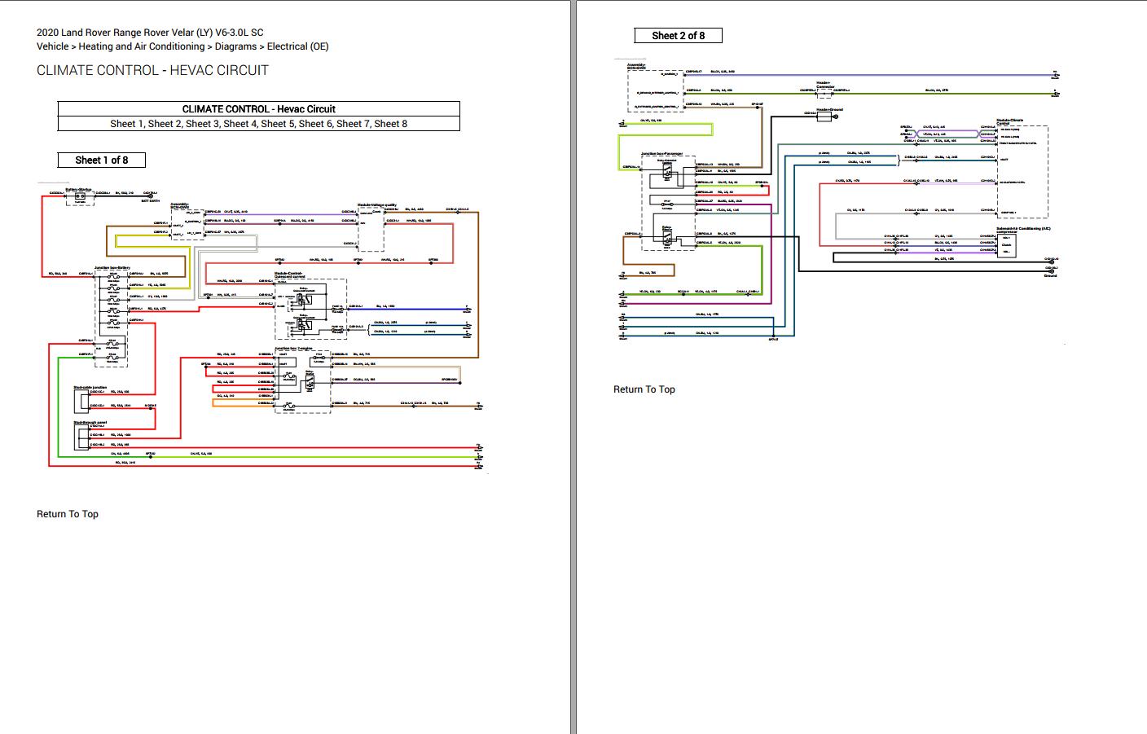Image resolution: width=1147 pixels, height=734 pixels.
Task: Click the Junction box-Passenger relay symbol
Action: click(x=666, y=172)
